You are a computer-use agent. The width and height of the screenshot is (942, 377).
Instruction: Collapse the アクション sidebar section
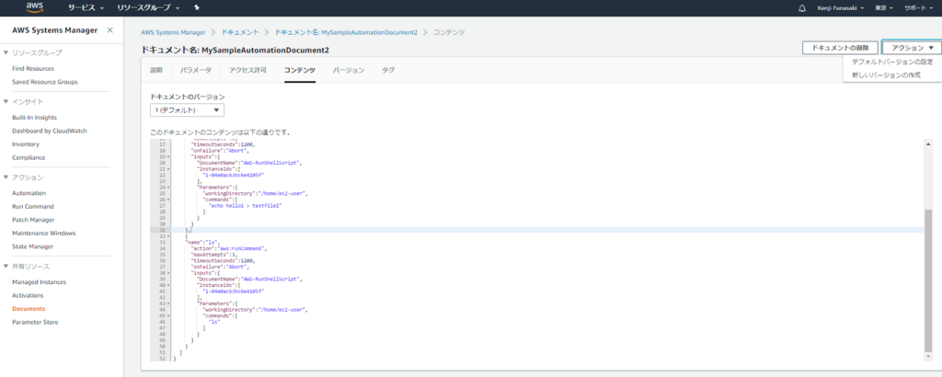click(6, 177)
